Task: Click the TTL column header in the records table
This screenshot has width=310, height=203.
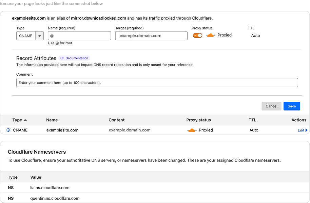Action: tap(252, 120)
